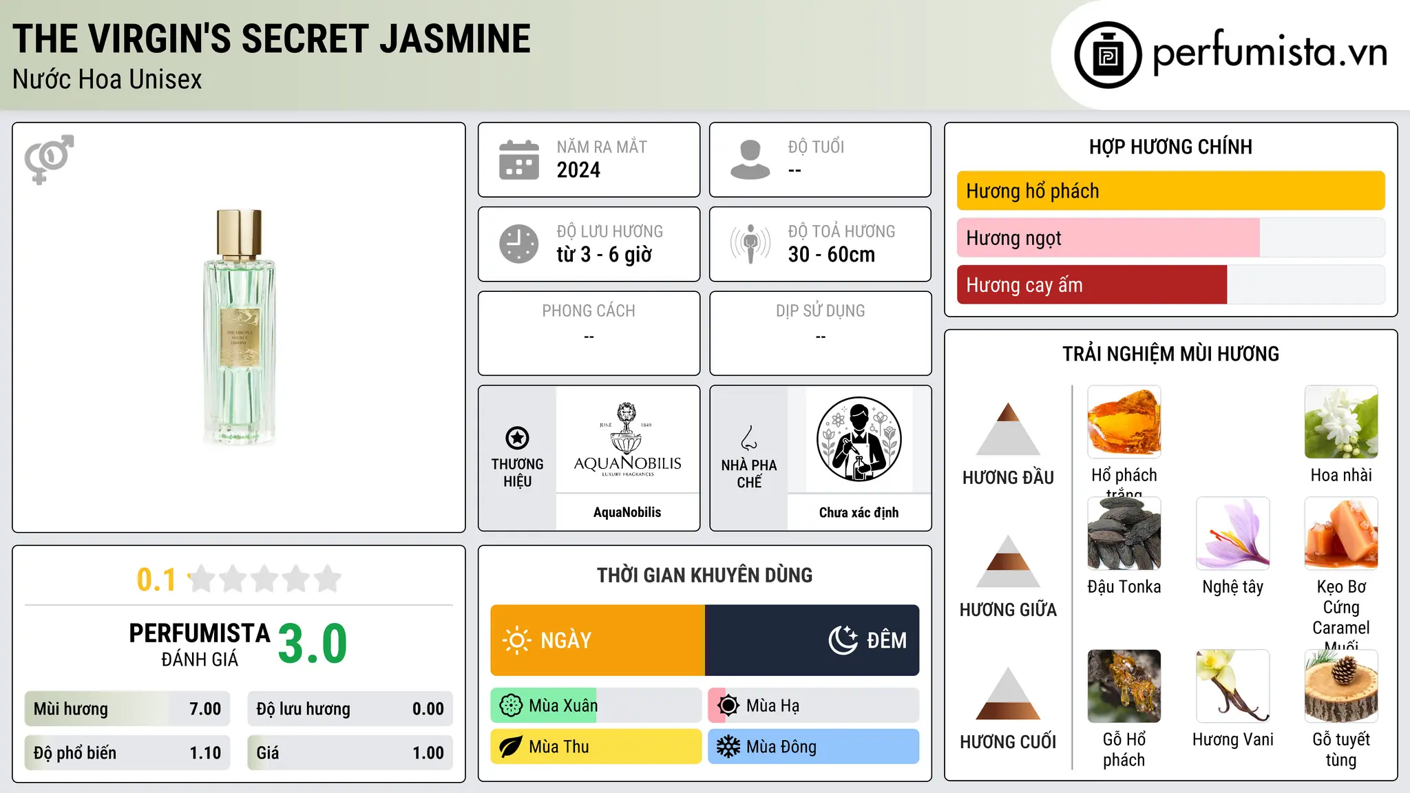Click the AquaNobilis brand name link
Image resolution: width=1410 pixels, height=793 pixels.
pyautogui.click(x=627, y=512)
